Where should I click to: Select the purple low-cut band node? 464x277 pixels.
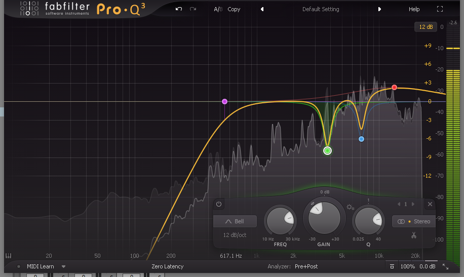[x=224, y=101]
